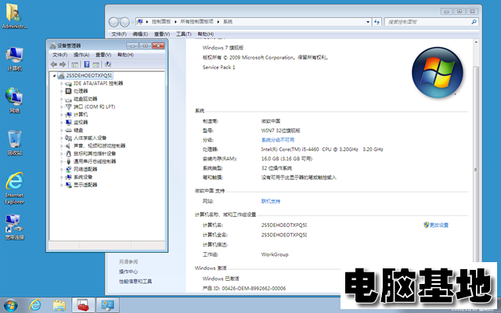Click the 联机支持 link
The image size is (501, 313).
(x=271, y=201)
